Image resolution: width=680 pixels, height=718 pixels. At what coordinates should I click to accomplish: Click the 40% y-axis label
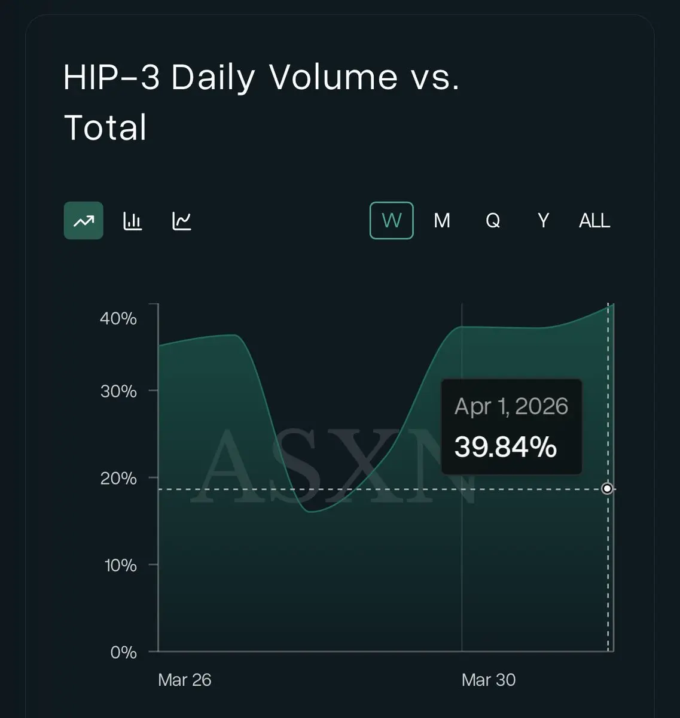pos(118,318)
